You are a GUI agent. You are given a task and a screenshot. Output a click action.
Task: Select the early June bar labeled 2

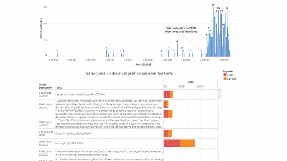tap(106, 53)
